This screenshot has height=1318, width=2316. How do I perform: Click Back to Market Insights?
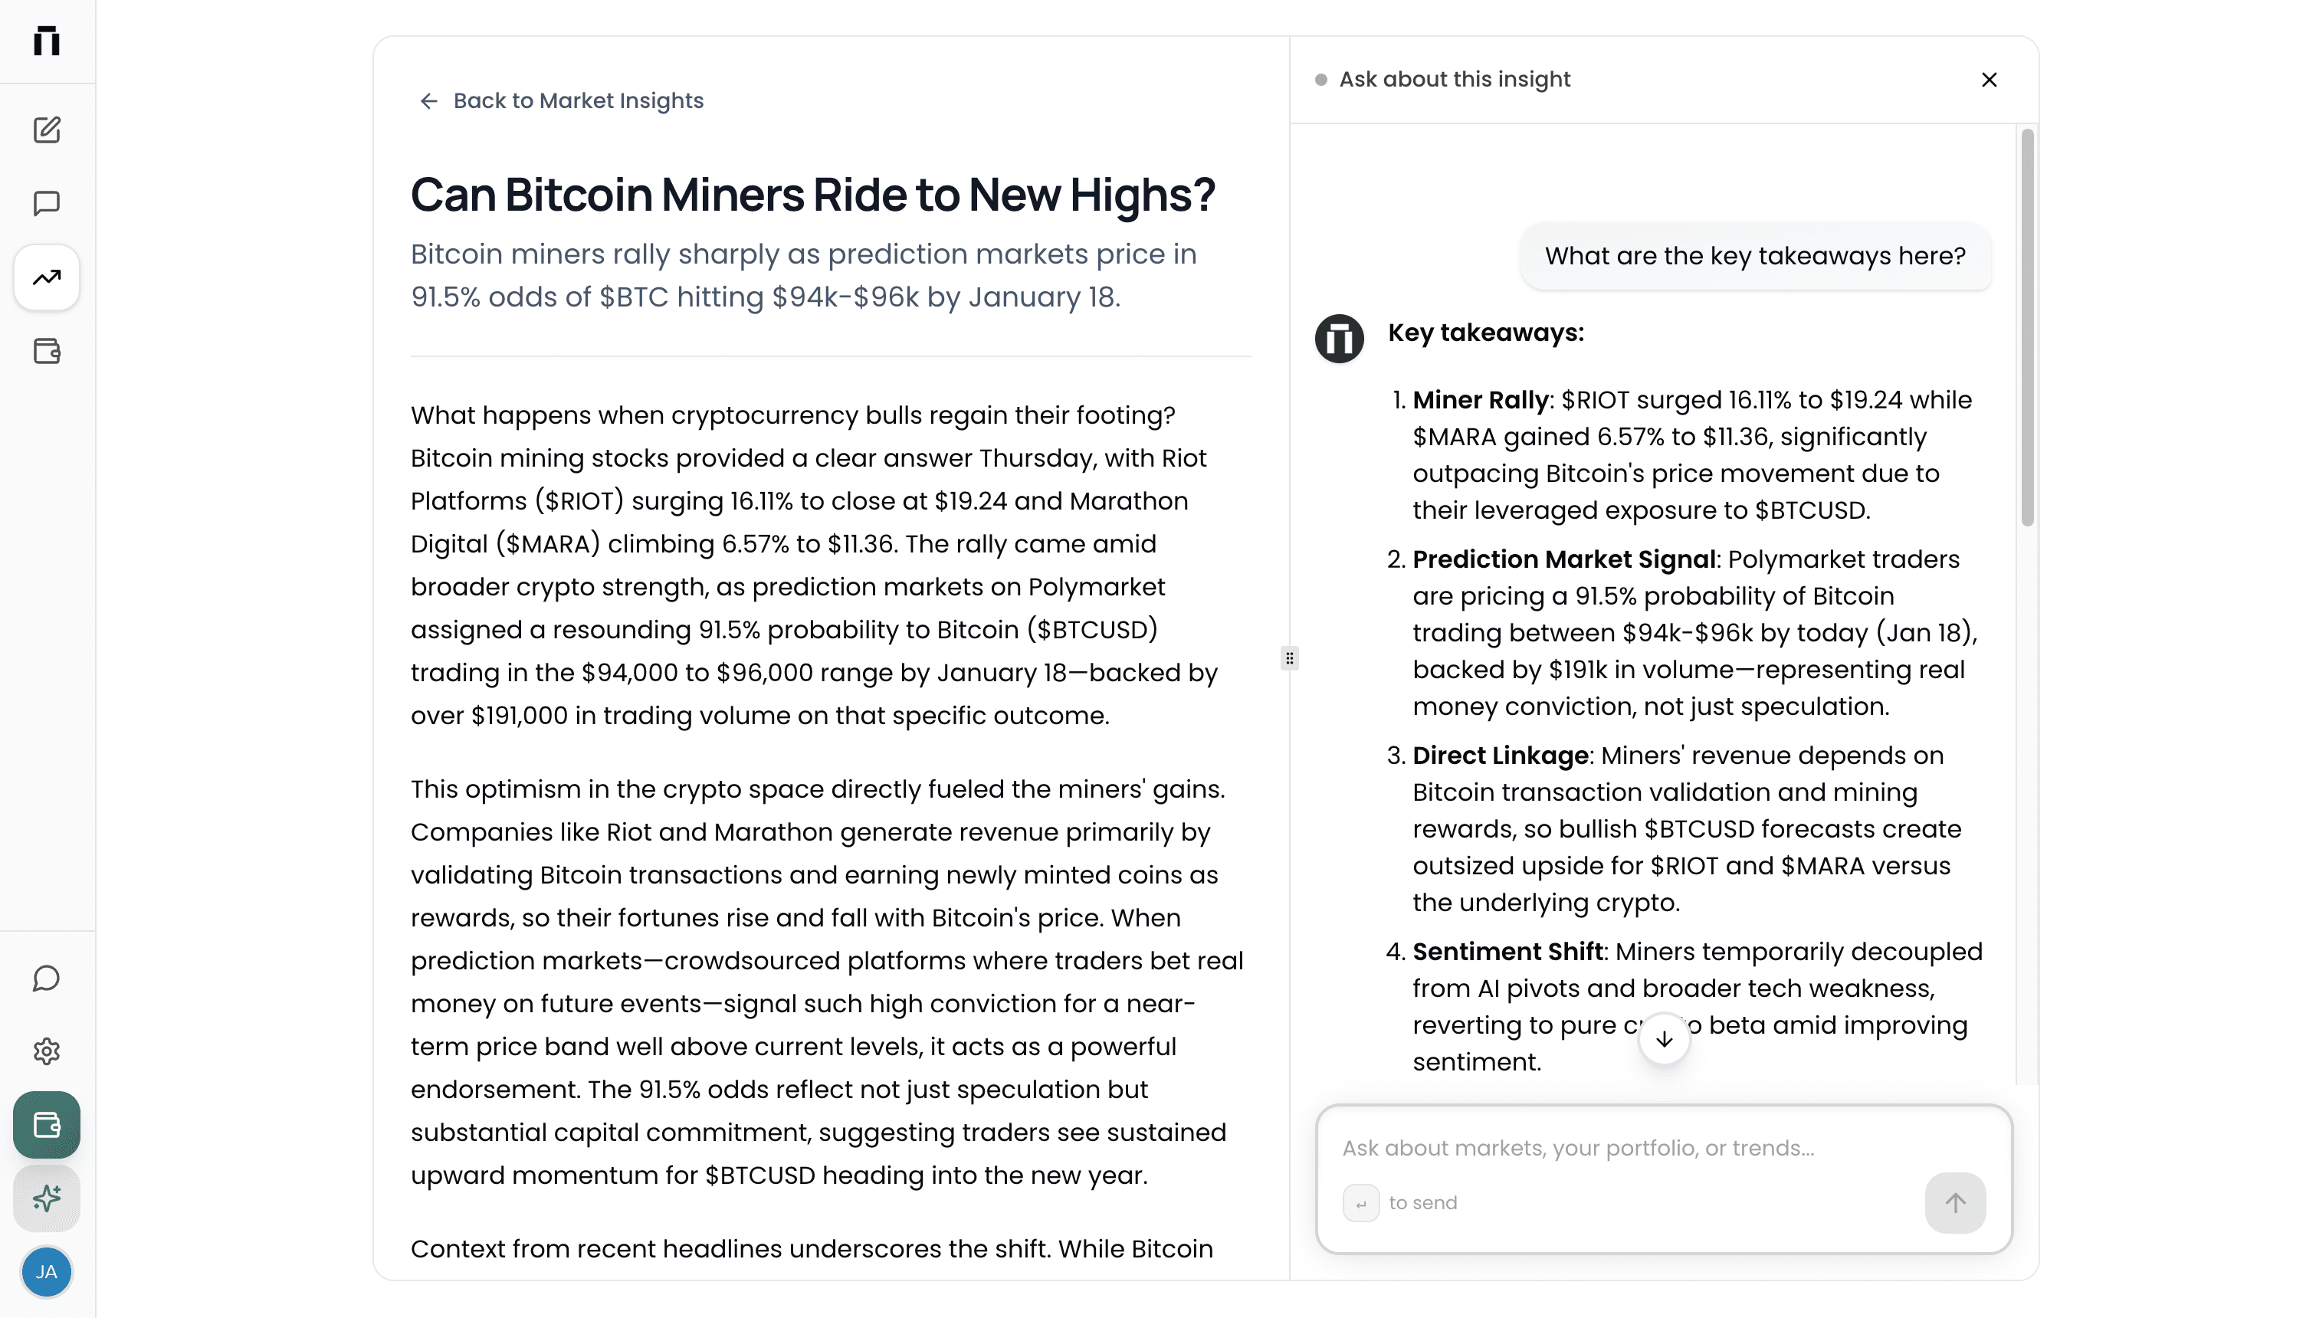[560, 100]
